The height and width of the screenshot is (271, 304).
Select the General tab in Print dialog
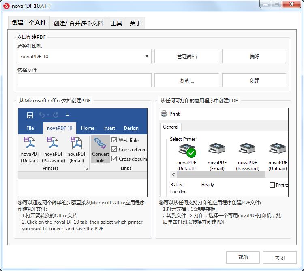click(170, 127)
